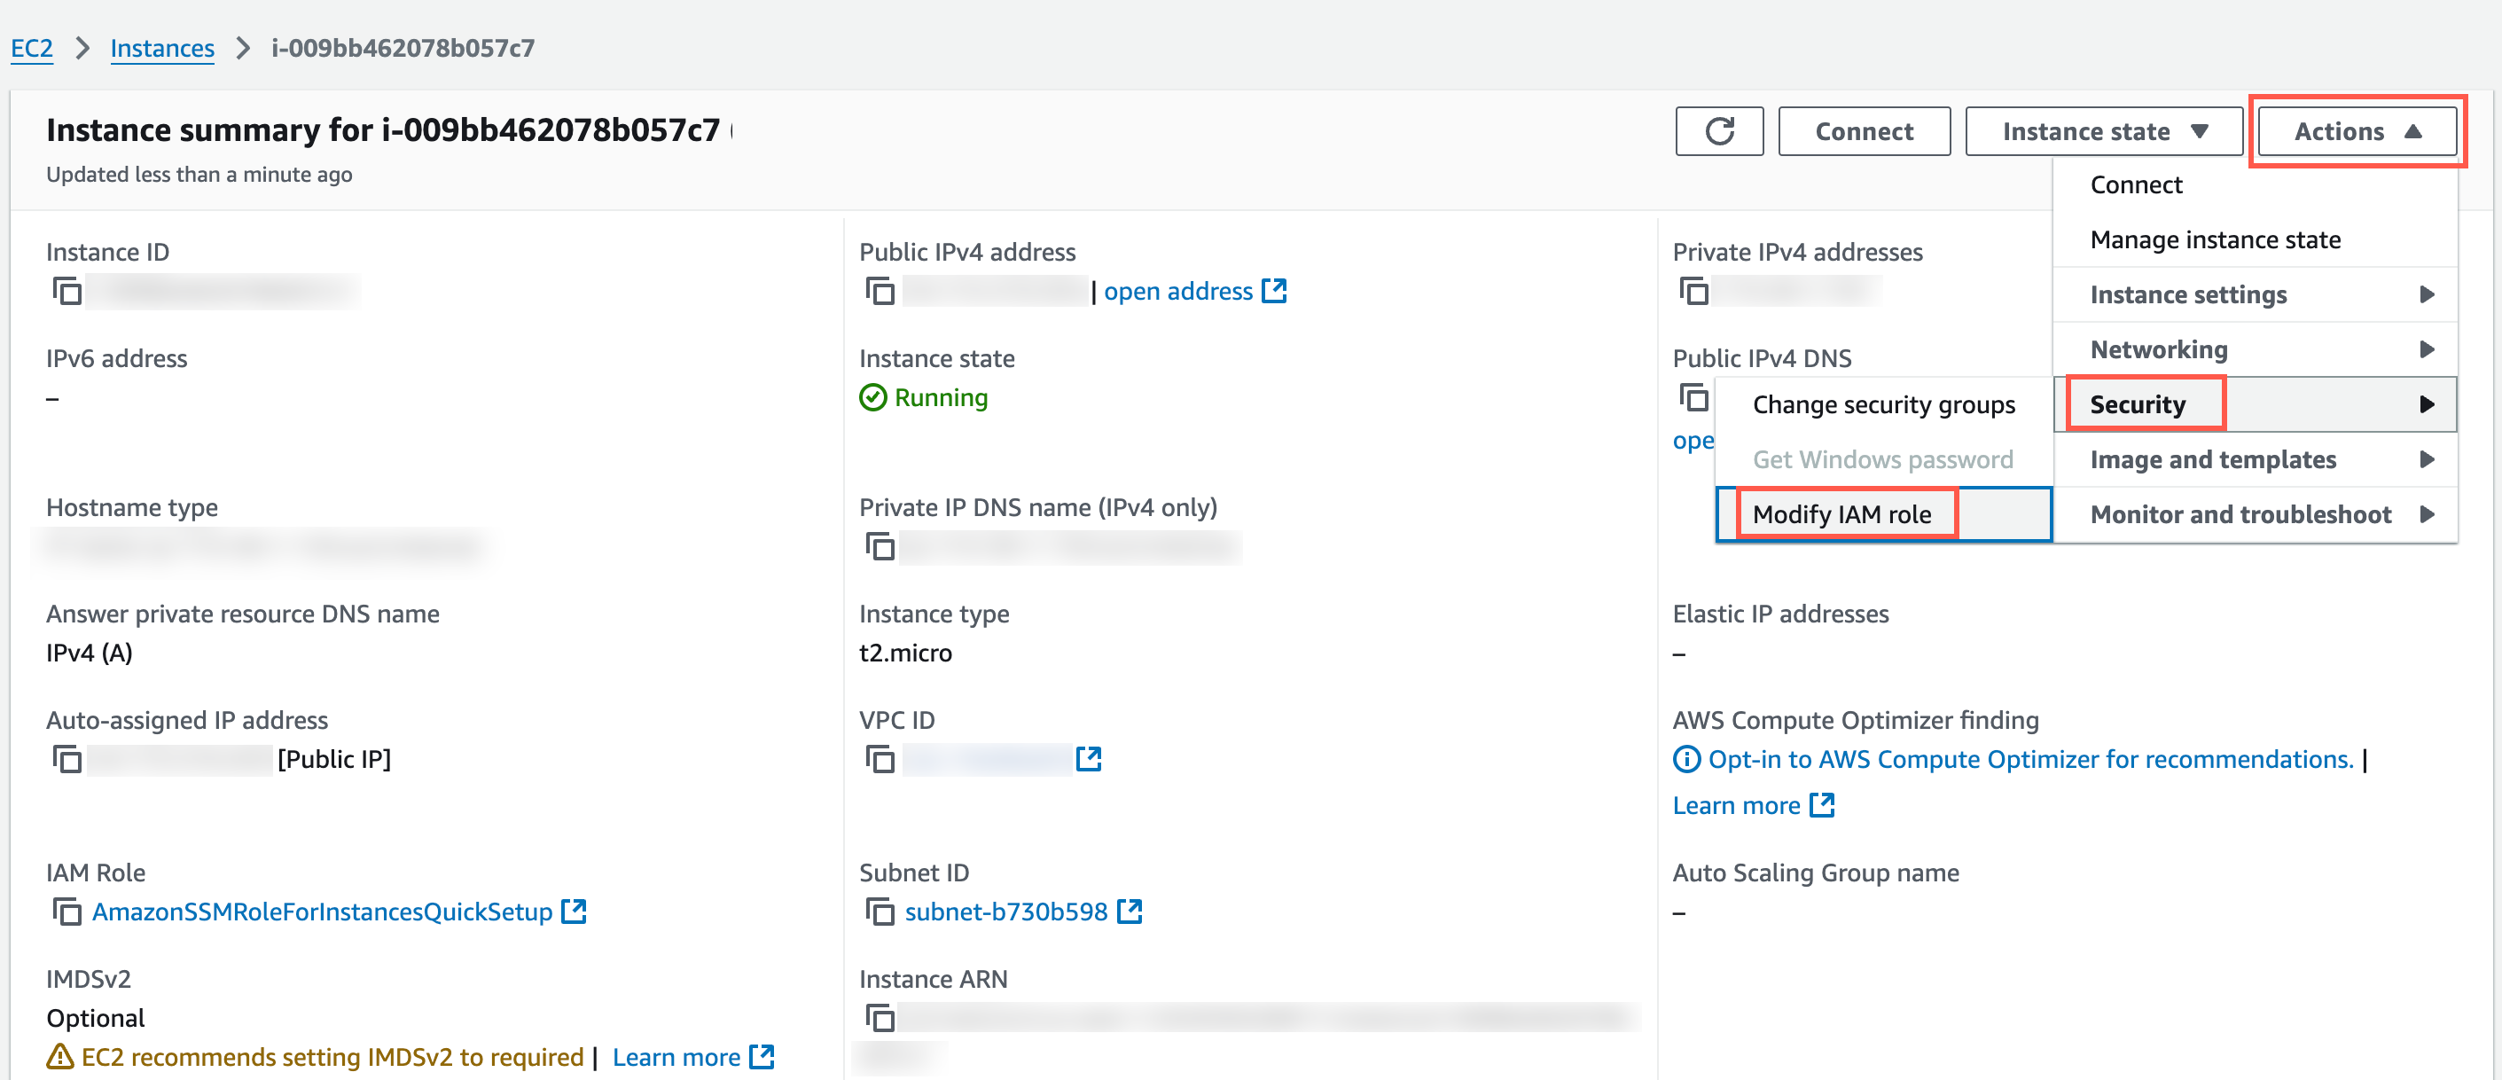Copy the VPC ID
Viewport: 2502px width, 1080px height.
[x=880, y=758]
